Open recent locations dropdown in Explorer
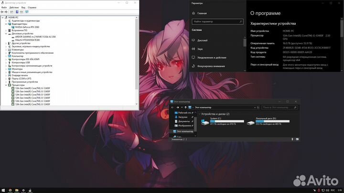The width and height of the screenshot is (344, 193). click(x=182, y=107)
